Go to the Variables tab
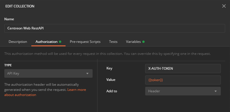 pyautogui.click(x=133, y=42)
